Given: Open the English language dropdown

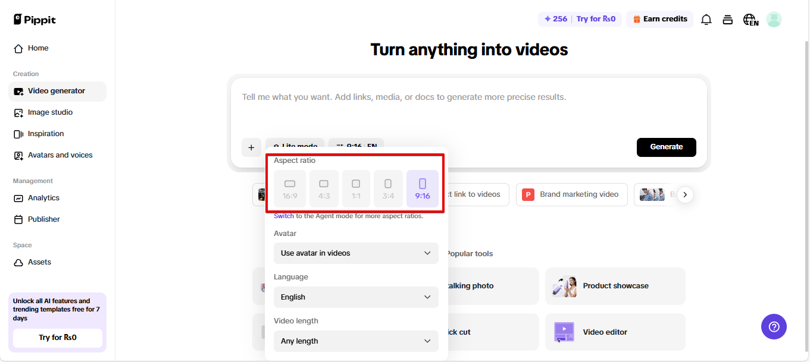Looking at the screenshot, I should coord(356,297).
